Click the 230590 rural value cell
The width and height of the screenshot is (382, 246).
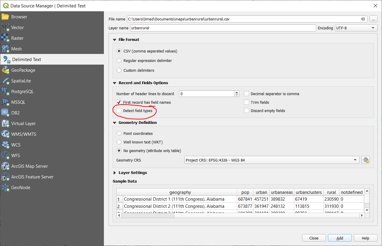tap(331, 199)
